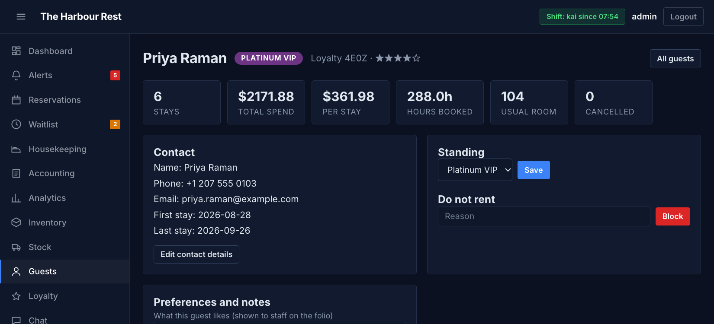The width and height of the screenshot is (714, 324).
Task: Click Edit contact details button
Action: click(x=196, y=254)
